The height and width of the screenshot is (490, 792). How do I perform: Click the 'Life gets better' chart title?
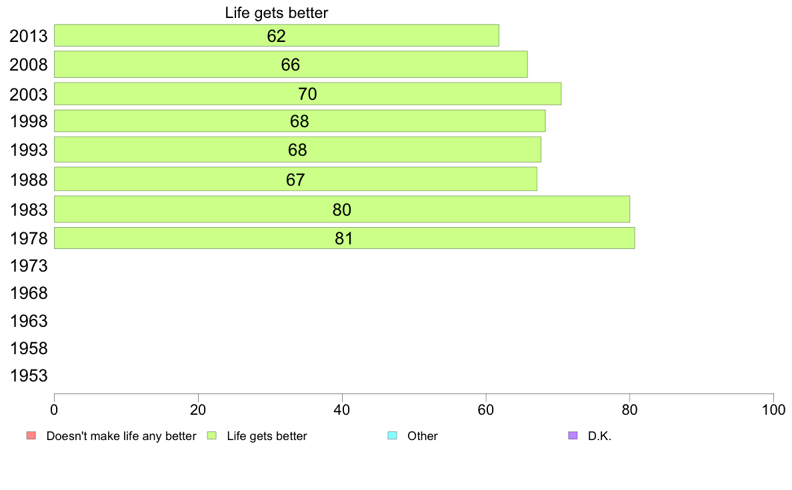point(276,13)
